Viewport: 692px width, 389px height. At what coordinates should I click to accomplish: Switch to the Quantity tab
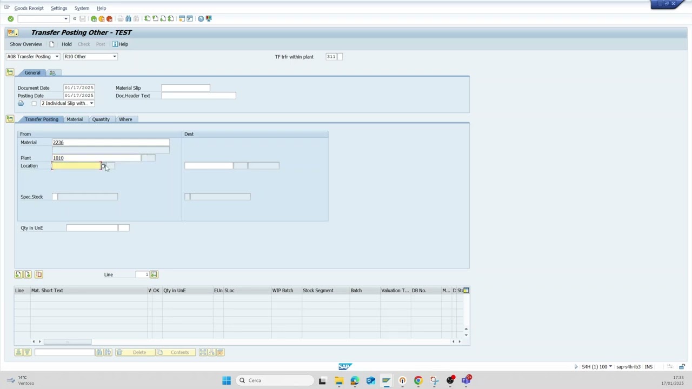click(x=101, y=119)
